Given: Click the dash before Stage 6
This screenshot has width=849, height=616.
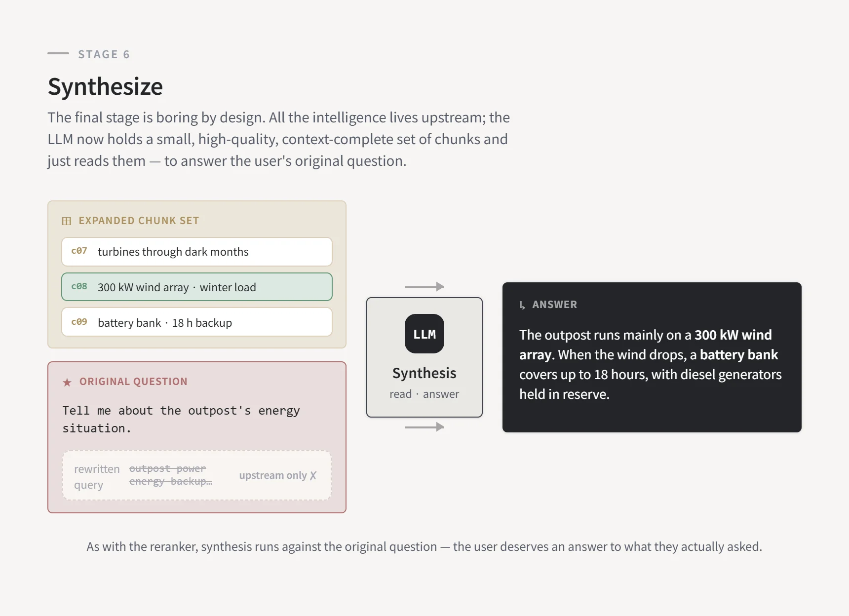Looking at the screenshot, I should pos(58,53).
